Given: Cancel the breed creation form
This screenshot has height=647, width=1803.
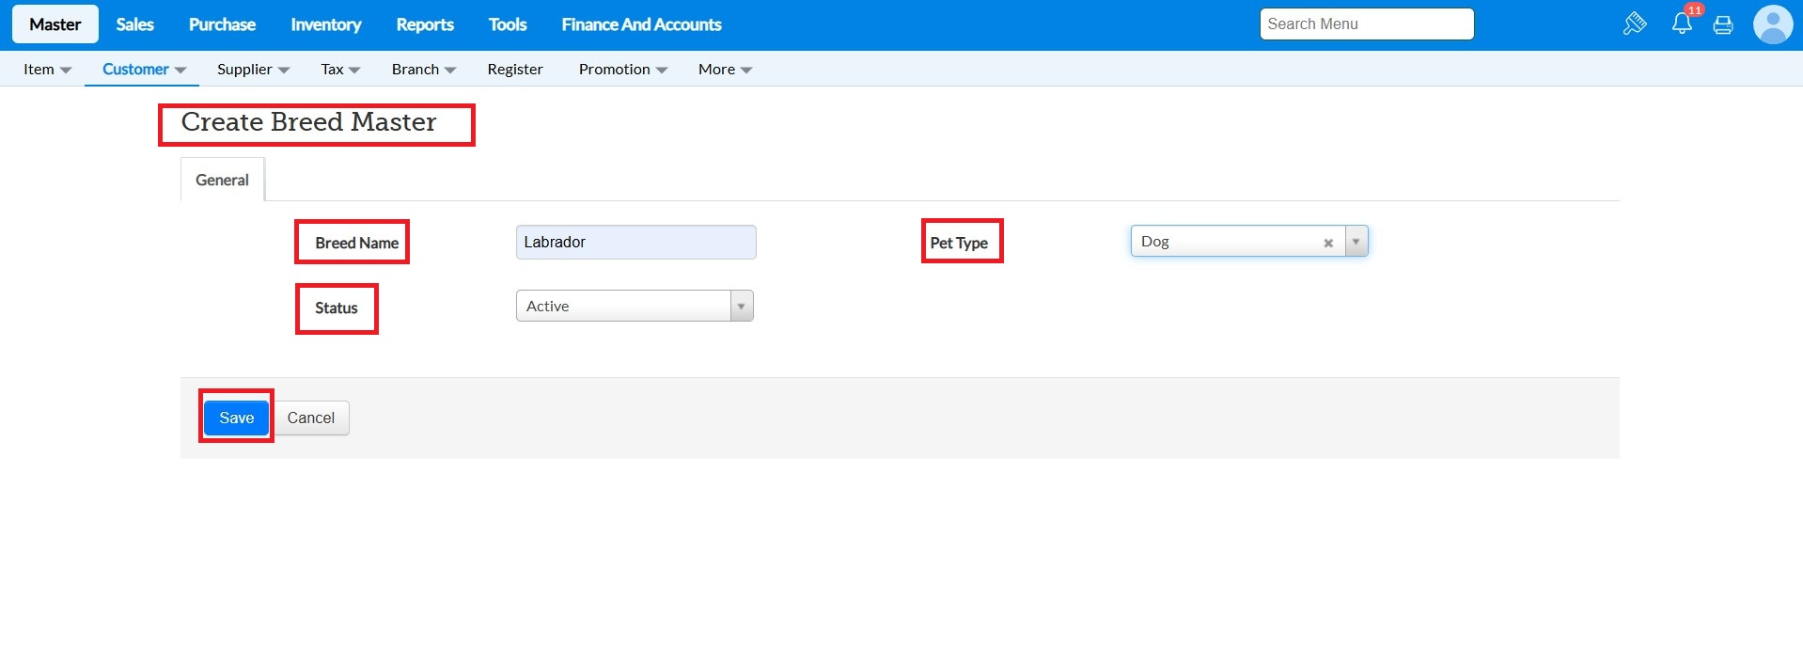Looking at the screenshot, I should tap(311, 418).
